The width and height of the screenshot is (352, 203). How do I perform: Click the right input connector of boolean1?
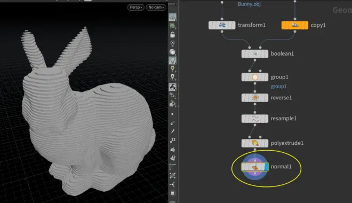point(260,48)
